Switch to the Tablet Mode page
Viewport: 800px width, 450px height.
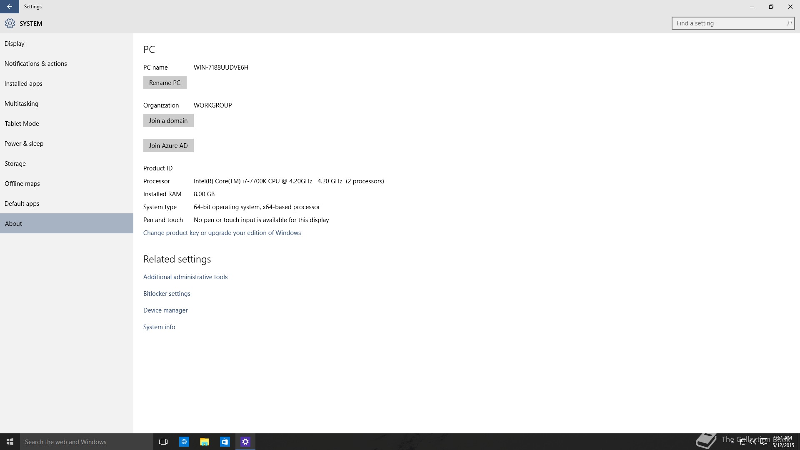(67, 123)
